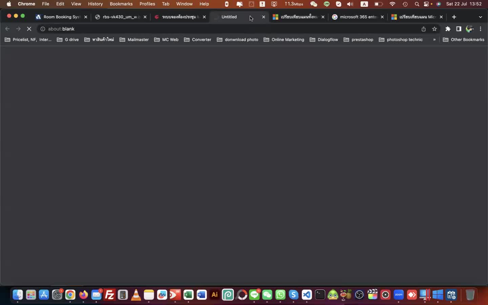Stop loading the page
This screenshot has width=488, height=305.
pos(29,29)
